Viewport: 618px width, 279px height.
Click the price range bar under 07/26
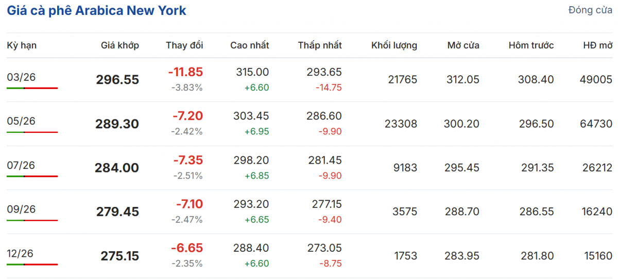tap(32, 176)
